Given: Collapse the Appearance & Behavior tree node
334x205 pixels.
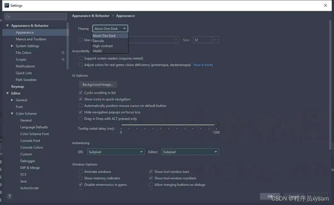Looking at the screenshot, I should point(7,26).
